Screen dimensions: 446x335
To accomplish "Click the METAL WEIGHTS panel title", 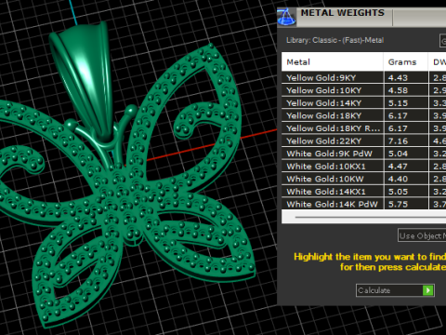I will [x=343, y=13].
